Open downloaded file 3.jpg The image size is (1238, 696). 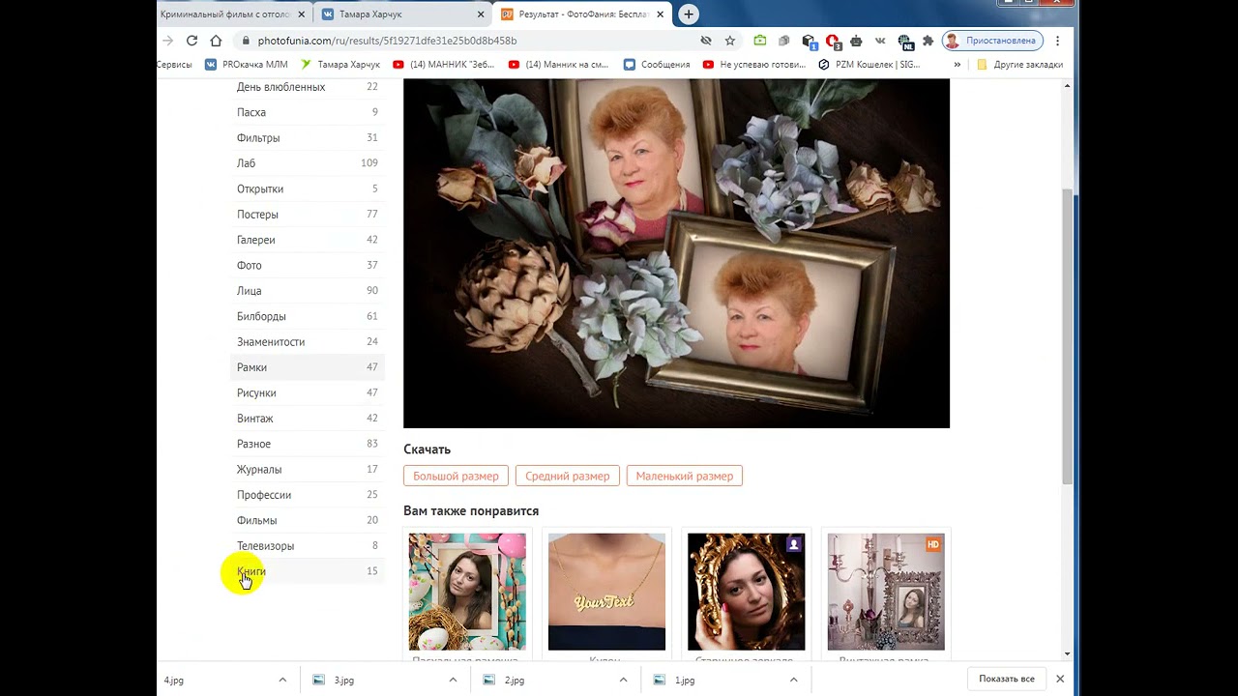tap(343, 680)
